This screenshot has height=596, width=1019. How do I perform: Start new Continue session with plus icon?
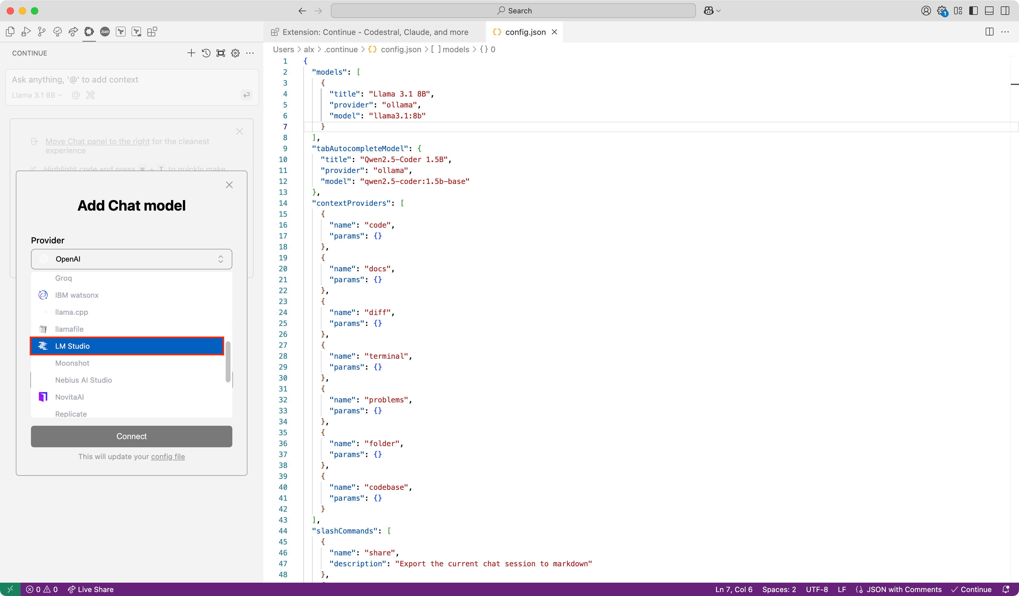click(x=191, y=53)
